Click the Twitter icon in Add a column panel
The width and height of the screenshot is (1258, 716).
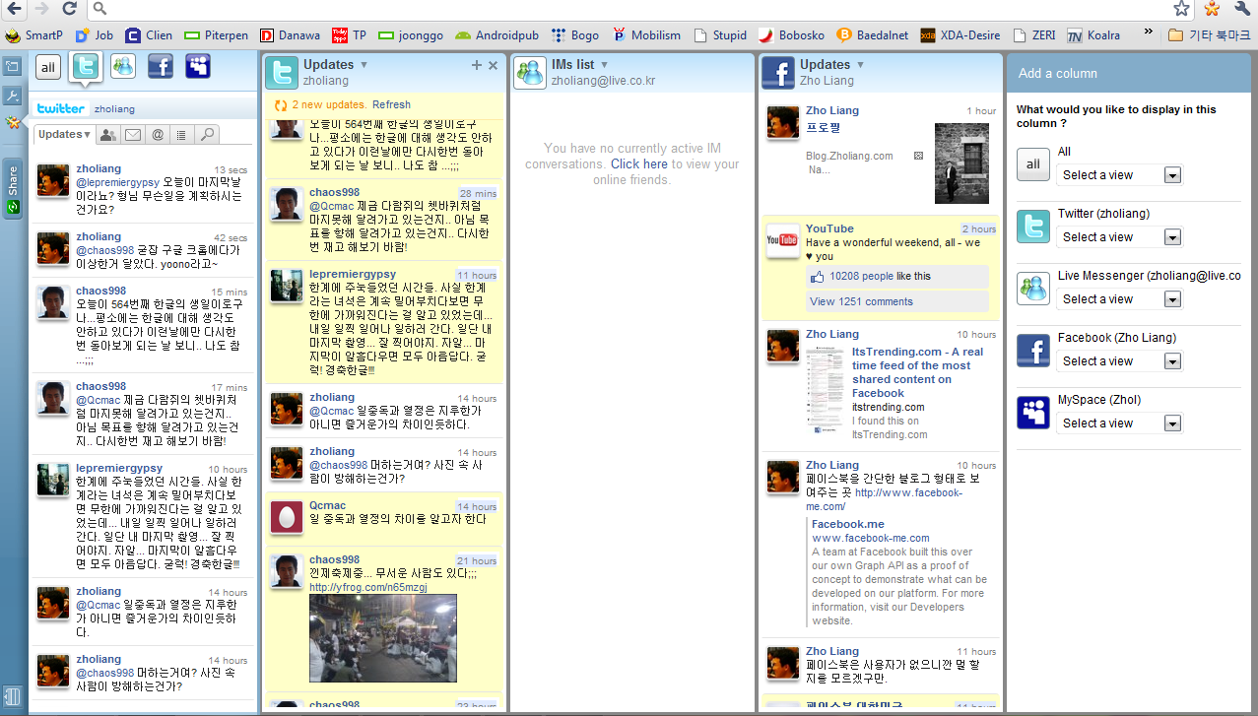coord(1032,227)
